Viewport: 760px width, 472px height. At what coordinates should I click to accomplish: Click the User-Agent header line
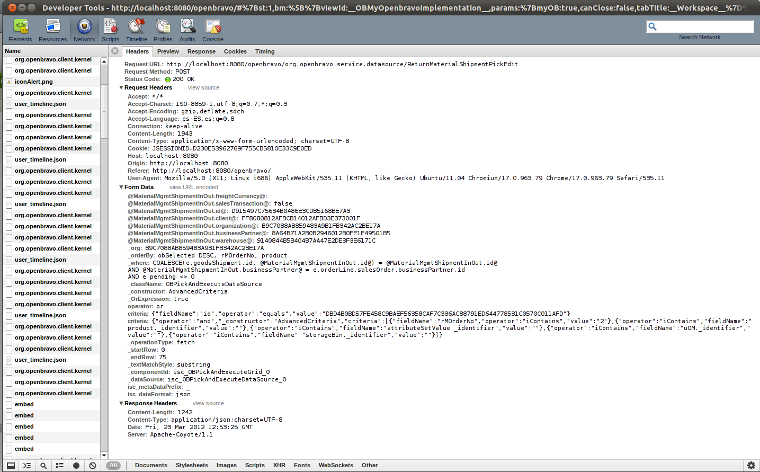(396, 179)
